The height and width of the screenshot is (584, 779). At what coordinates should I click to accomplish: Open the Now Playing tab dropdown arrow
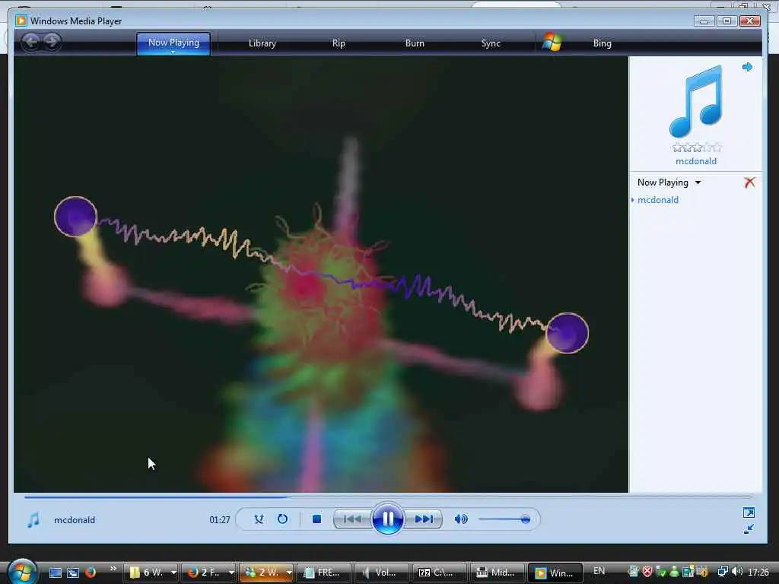173,52
